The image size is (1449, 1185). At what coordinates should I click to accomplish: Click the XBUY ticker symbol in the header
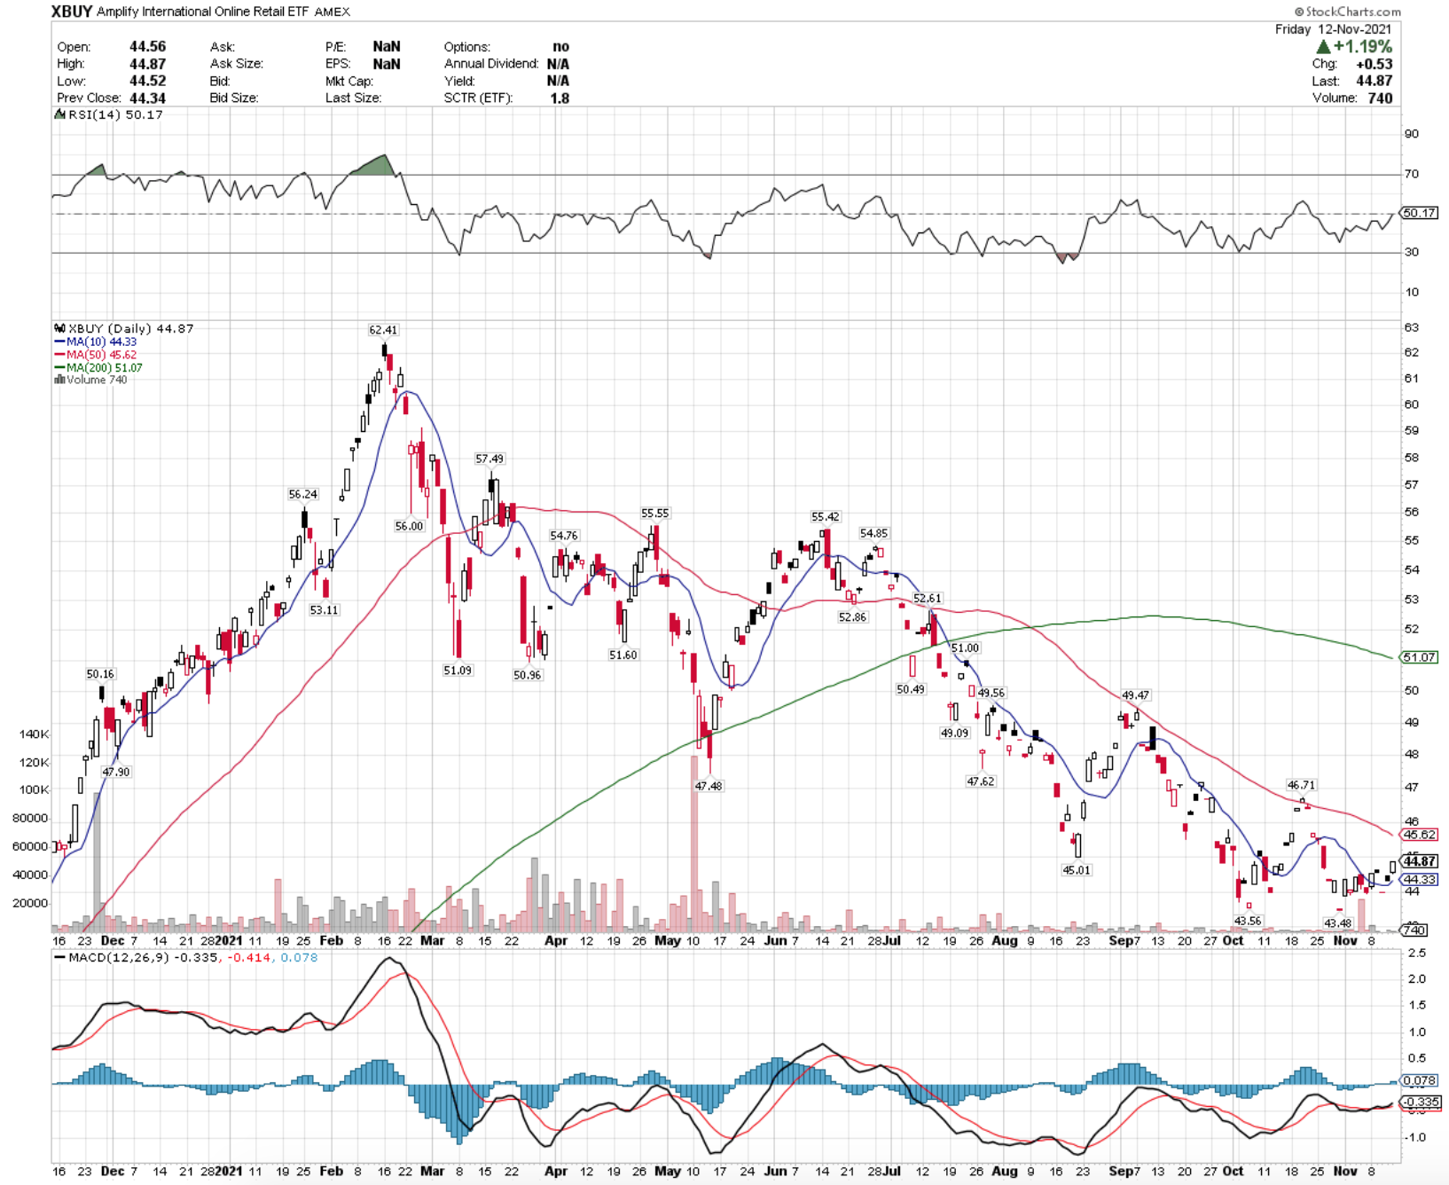click(72, 12)
